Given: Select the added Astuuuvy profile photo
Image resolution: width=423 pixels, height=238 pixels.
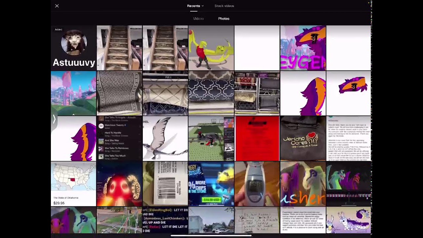Looking at the screenshot, I should point(73,48).
